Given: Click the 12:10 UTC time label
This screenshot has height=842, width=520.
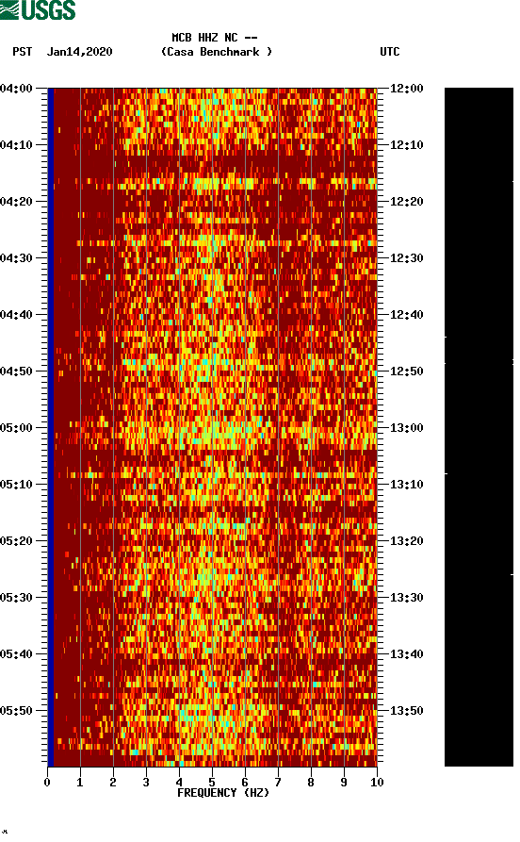Looking at the screenshot, I should point(406,145).
